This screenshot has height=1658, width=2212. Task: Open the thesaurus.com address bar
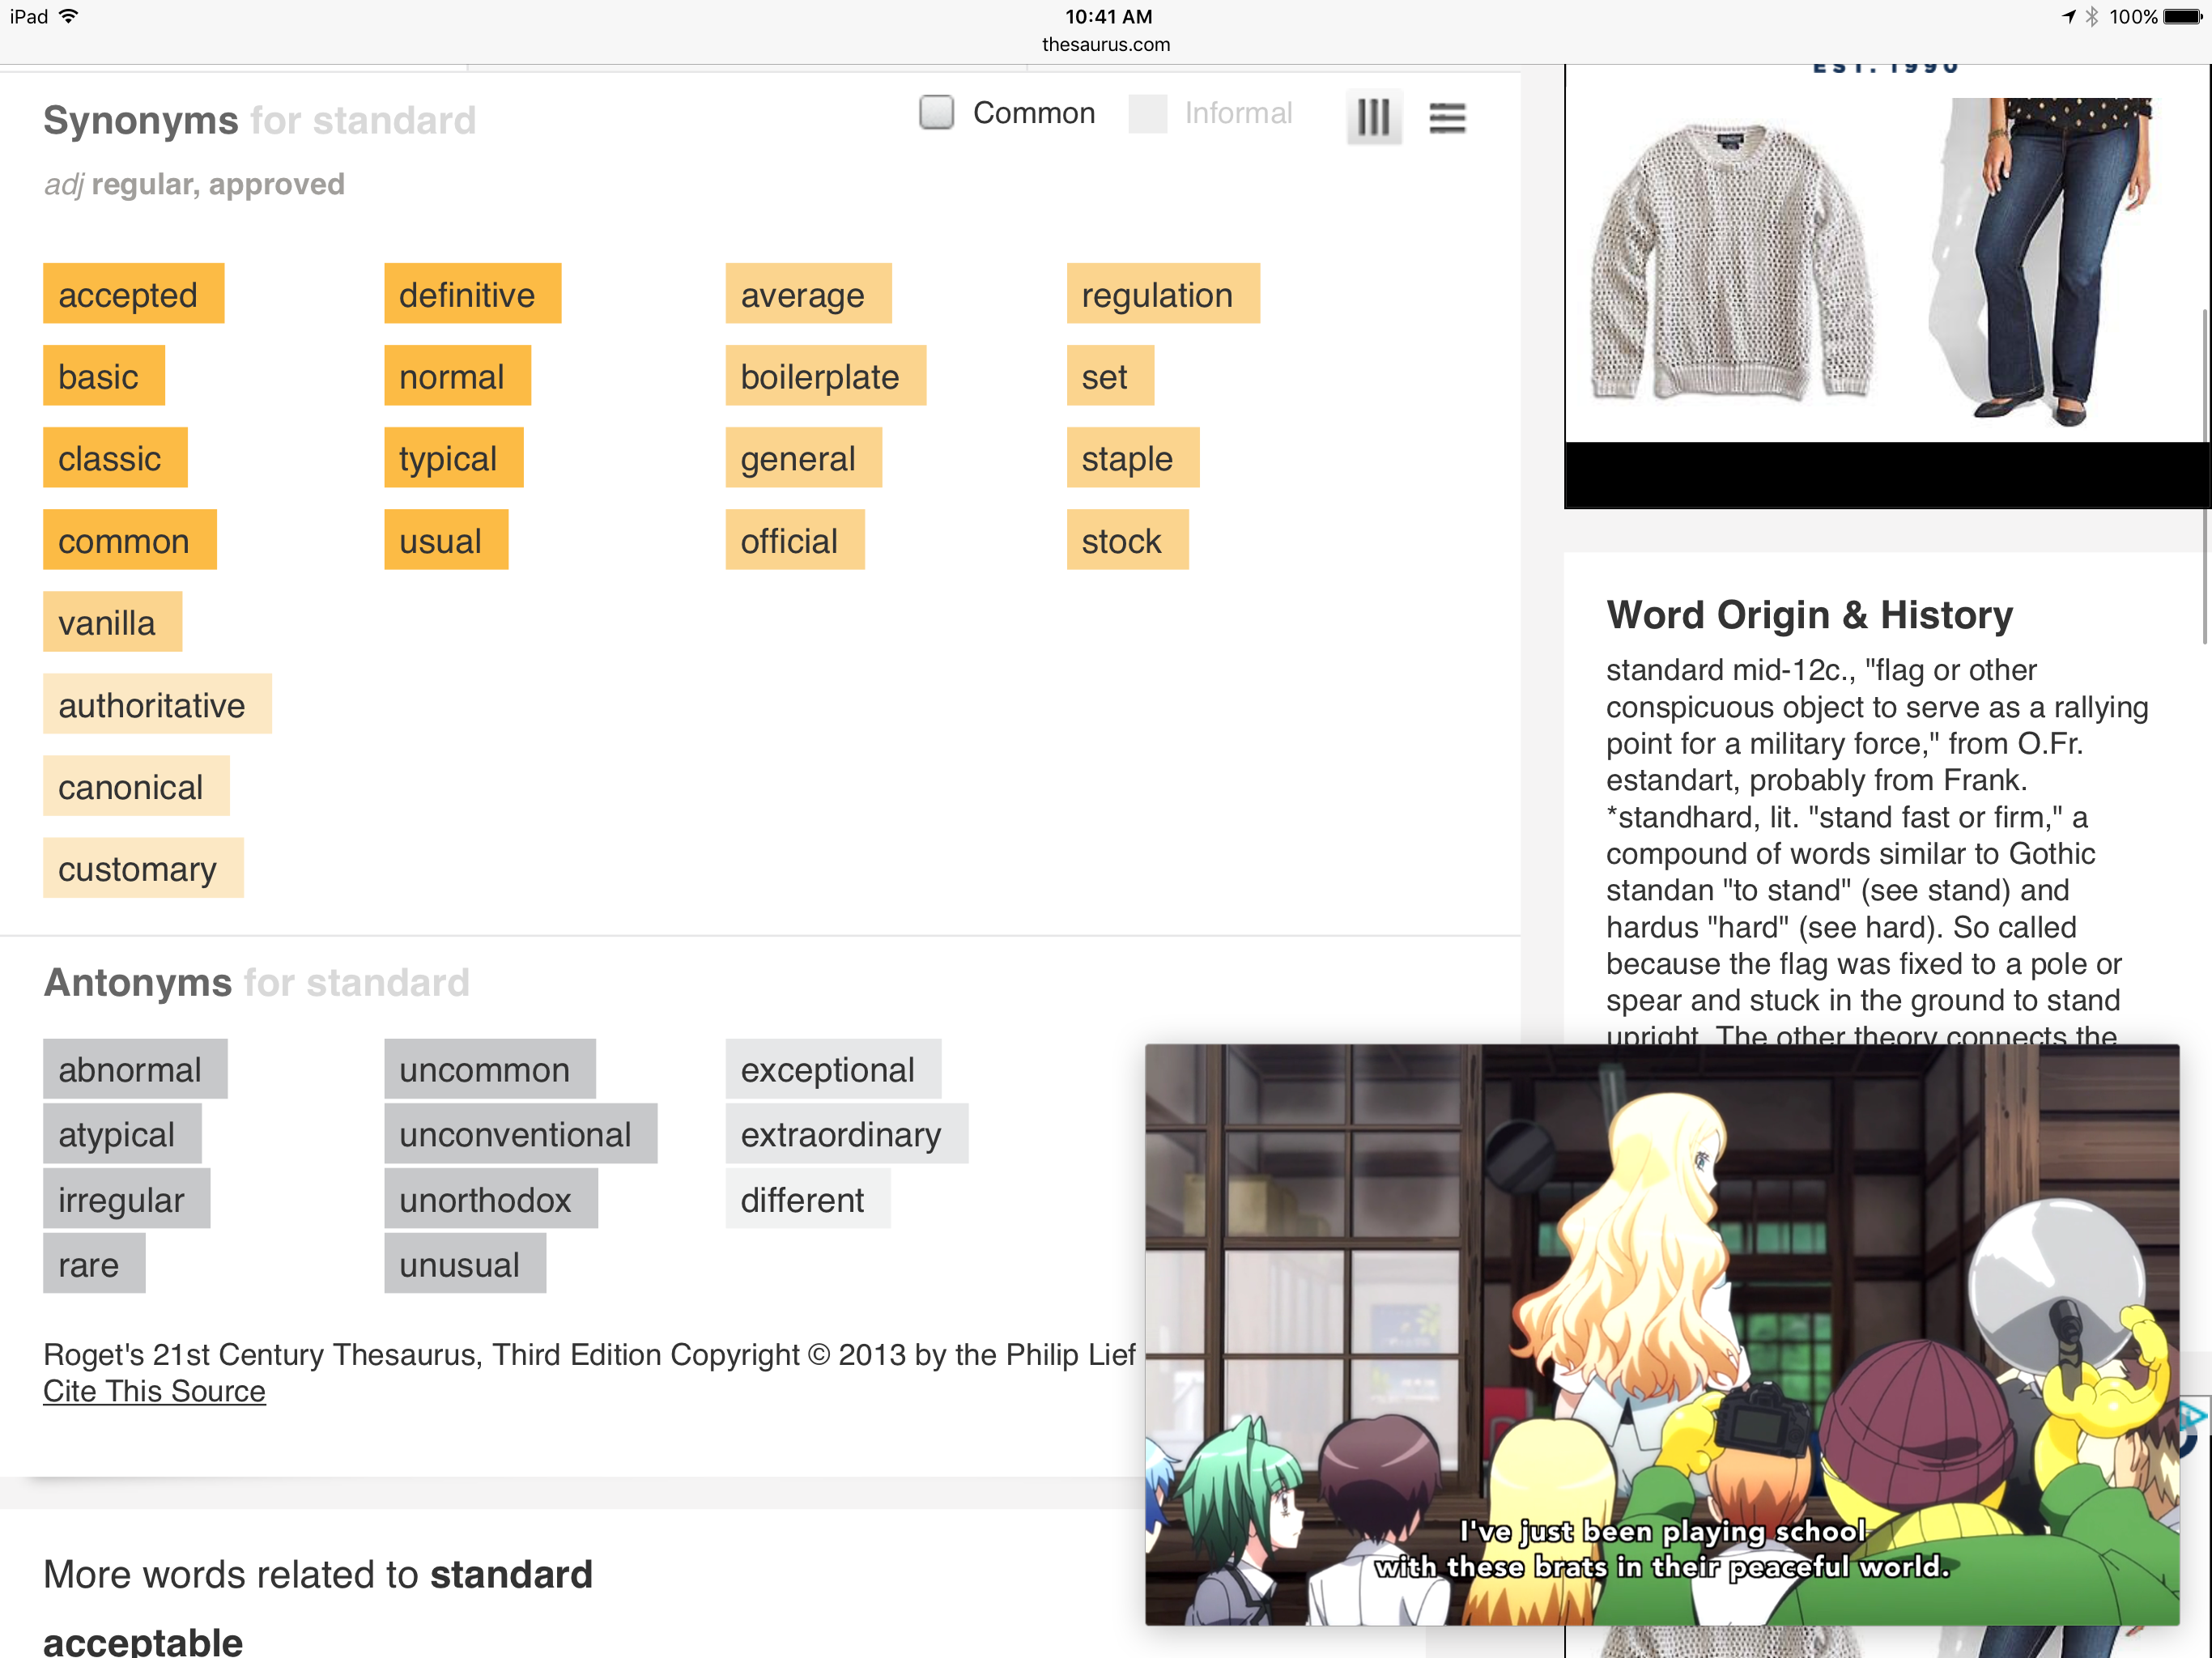(x=1105, y=44)
